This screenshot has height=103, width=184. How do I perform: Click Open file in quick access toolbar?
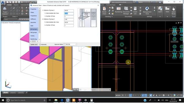point(10,2)
